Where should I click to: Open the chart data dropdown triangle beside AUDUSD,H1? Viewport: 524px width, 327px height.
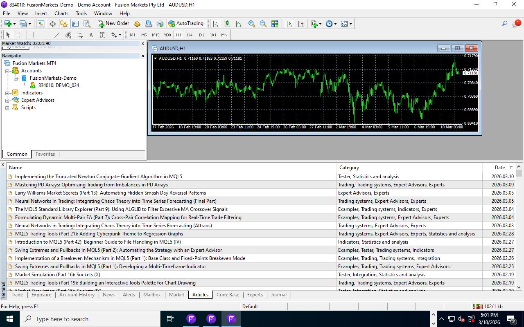tap(156, 58)
